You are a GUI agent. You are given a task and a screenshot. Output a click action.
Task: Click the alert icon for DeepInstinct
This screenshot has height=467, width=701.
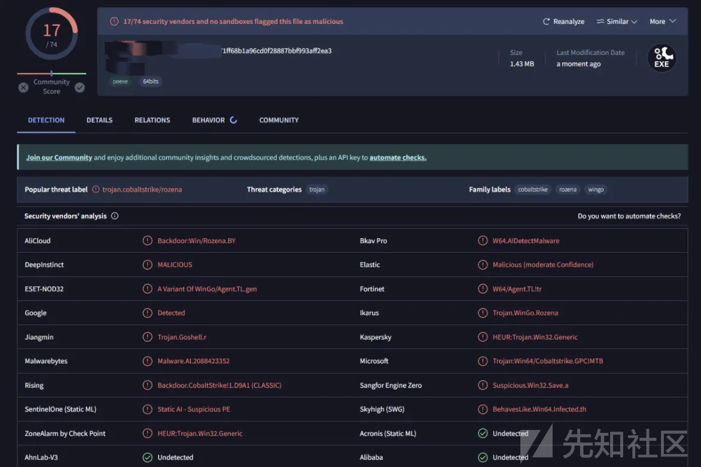[x=148, y=265]
